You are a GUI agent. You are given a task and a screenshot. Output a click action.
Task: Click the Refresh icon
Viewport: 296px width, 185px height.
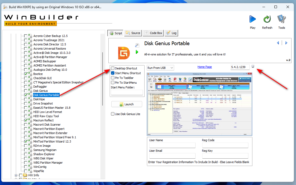tap(267, 19)
